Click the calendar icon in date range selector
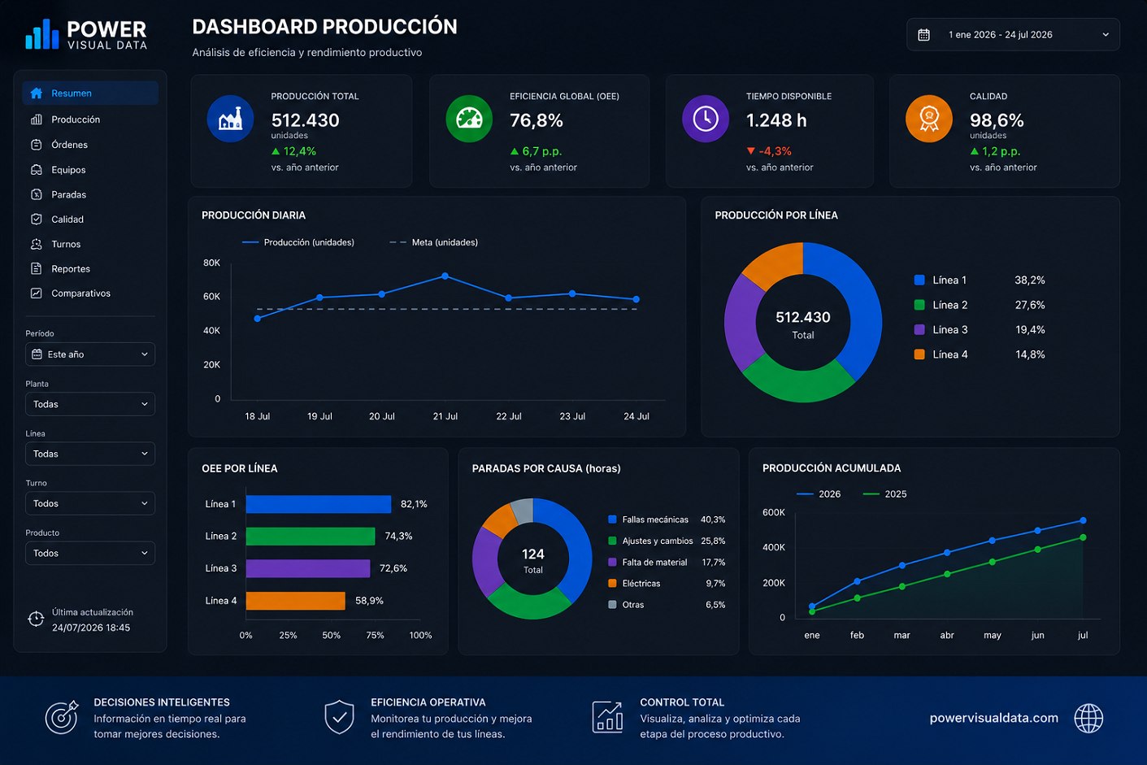The image size is (1147, 765). (924, 35)
